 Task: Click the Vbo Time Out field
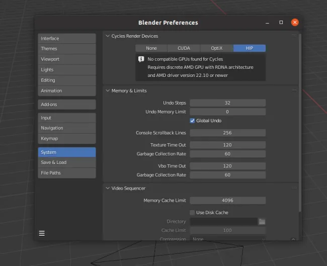click(x=228, y=166)
